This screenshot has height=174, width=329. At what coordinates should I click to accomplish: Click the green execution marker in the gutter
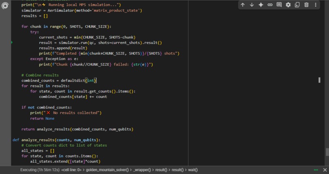[x=12, y=42]
